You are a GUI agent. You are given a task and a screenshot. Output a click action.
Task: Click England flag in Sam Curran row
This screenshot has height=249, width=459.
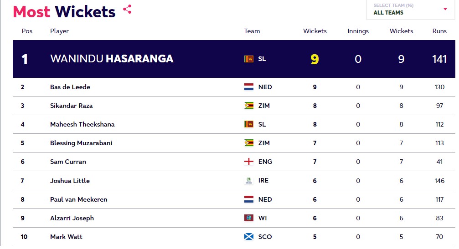tap(249, 162)
